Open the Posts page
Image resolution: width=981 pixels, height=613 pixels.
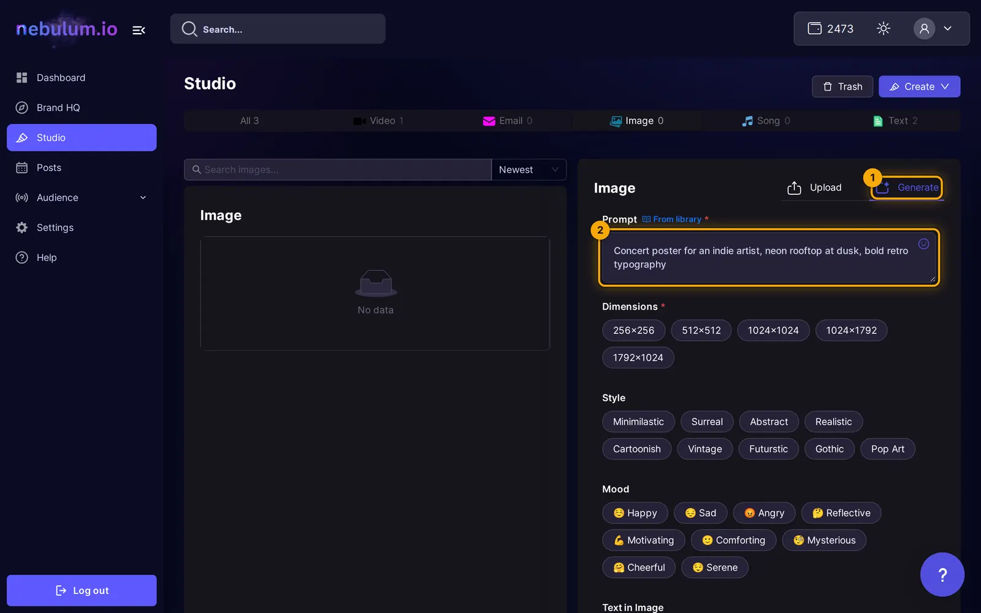pyautogui.click(x=82, y=168)
